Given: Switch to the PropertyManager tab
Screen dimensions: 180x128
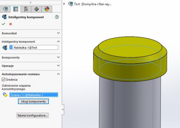Looking at the screenshot, I should pyautogui.click(x=16, y=9).
